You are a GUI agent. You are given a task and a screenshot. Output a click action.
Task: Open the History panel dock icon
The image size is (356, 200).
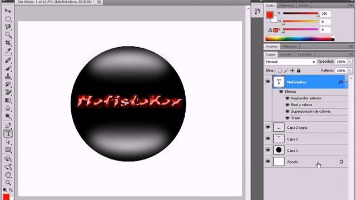pyautogui.click(x=257, y=11)
